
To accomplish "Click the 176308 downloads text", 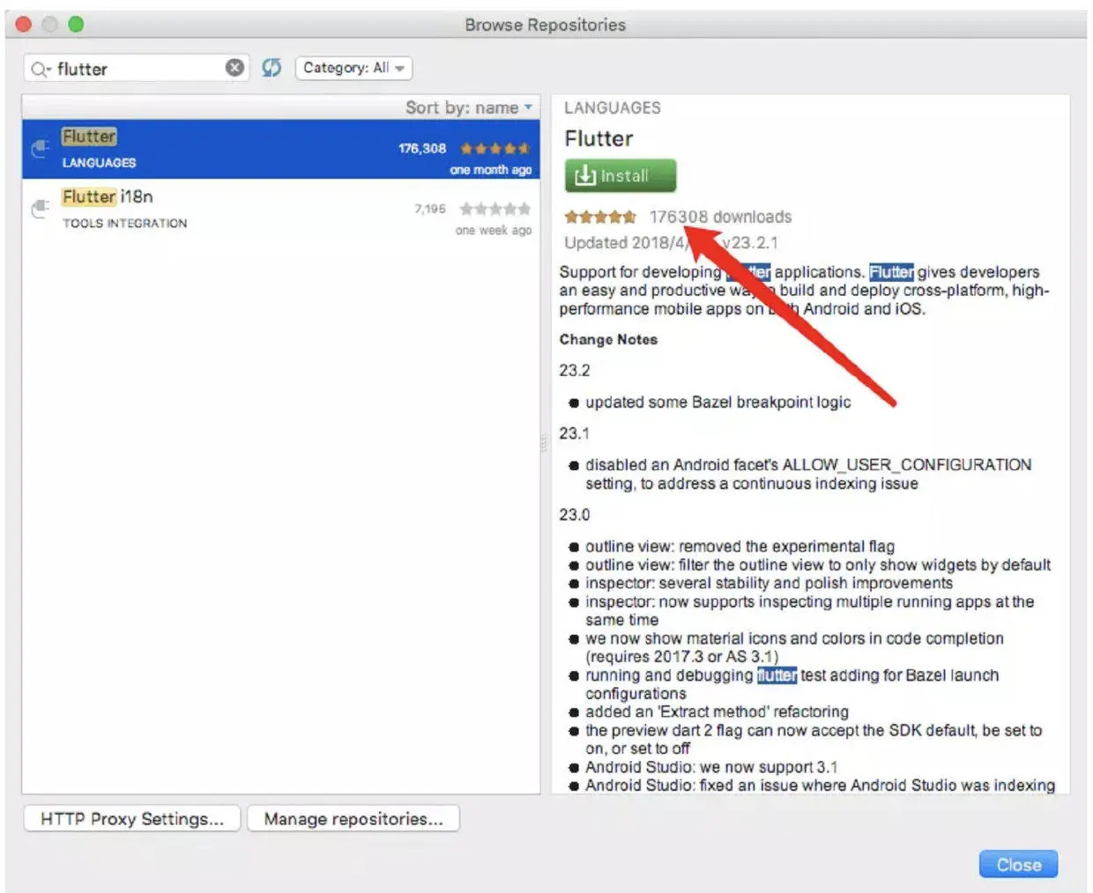I will point(720,217).
